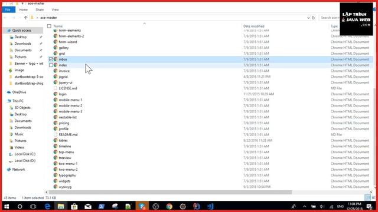Click the file icon of README.md
Viewport: 378px width, 212px height.
[56, 135]
